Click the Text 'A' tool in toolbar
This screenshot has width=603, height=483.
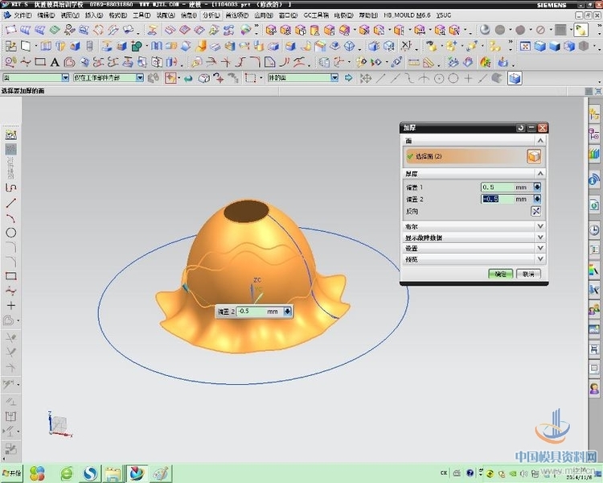click(x=55, y=62)
